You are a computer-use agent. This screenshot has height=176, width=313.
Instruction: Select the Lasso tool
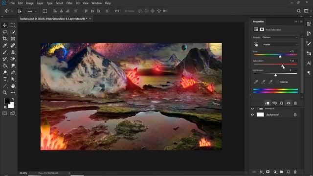point(5,32)
